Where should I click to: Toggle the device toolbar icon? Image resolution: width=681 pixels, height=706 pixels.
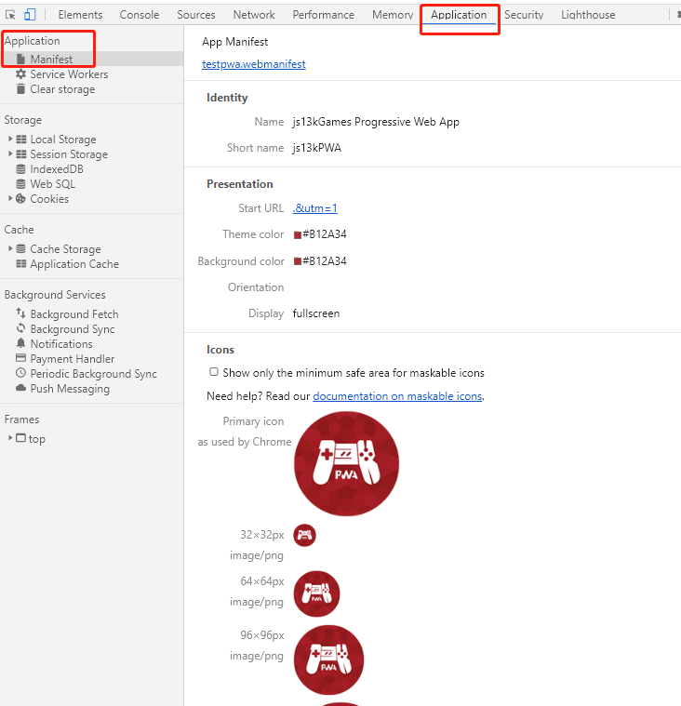(30, 15)
